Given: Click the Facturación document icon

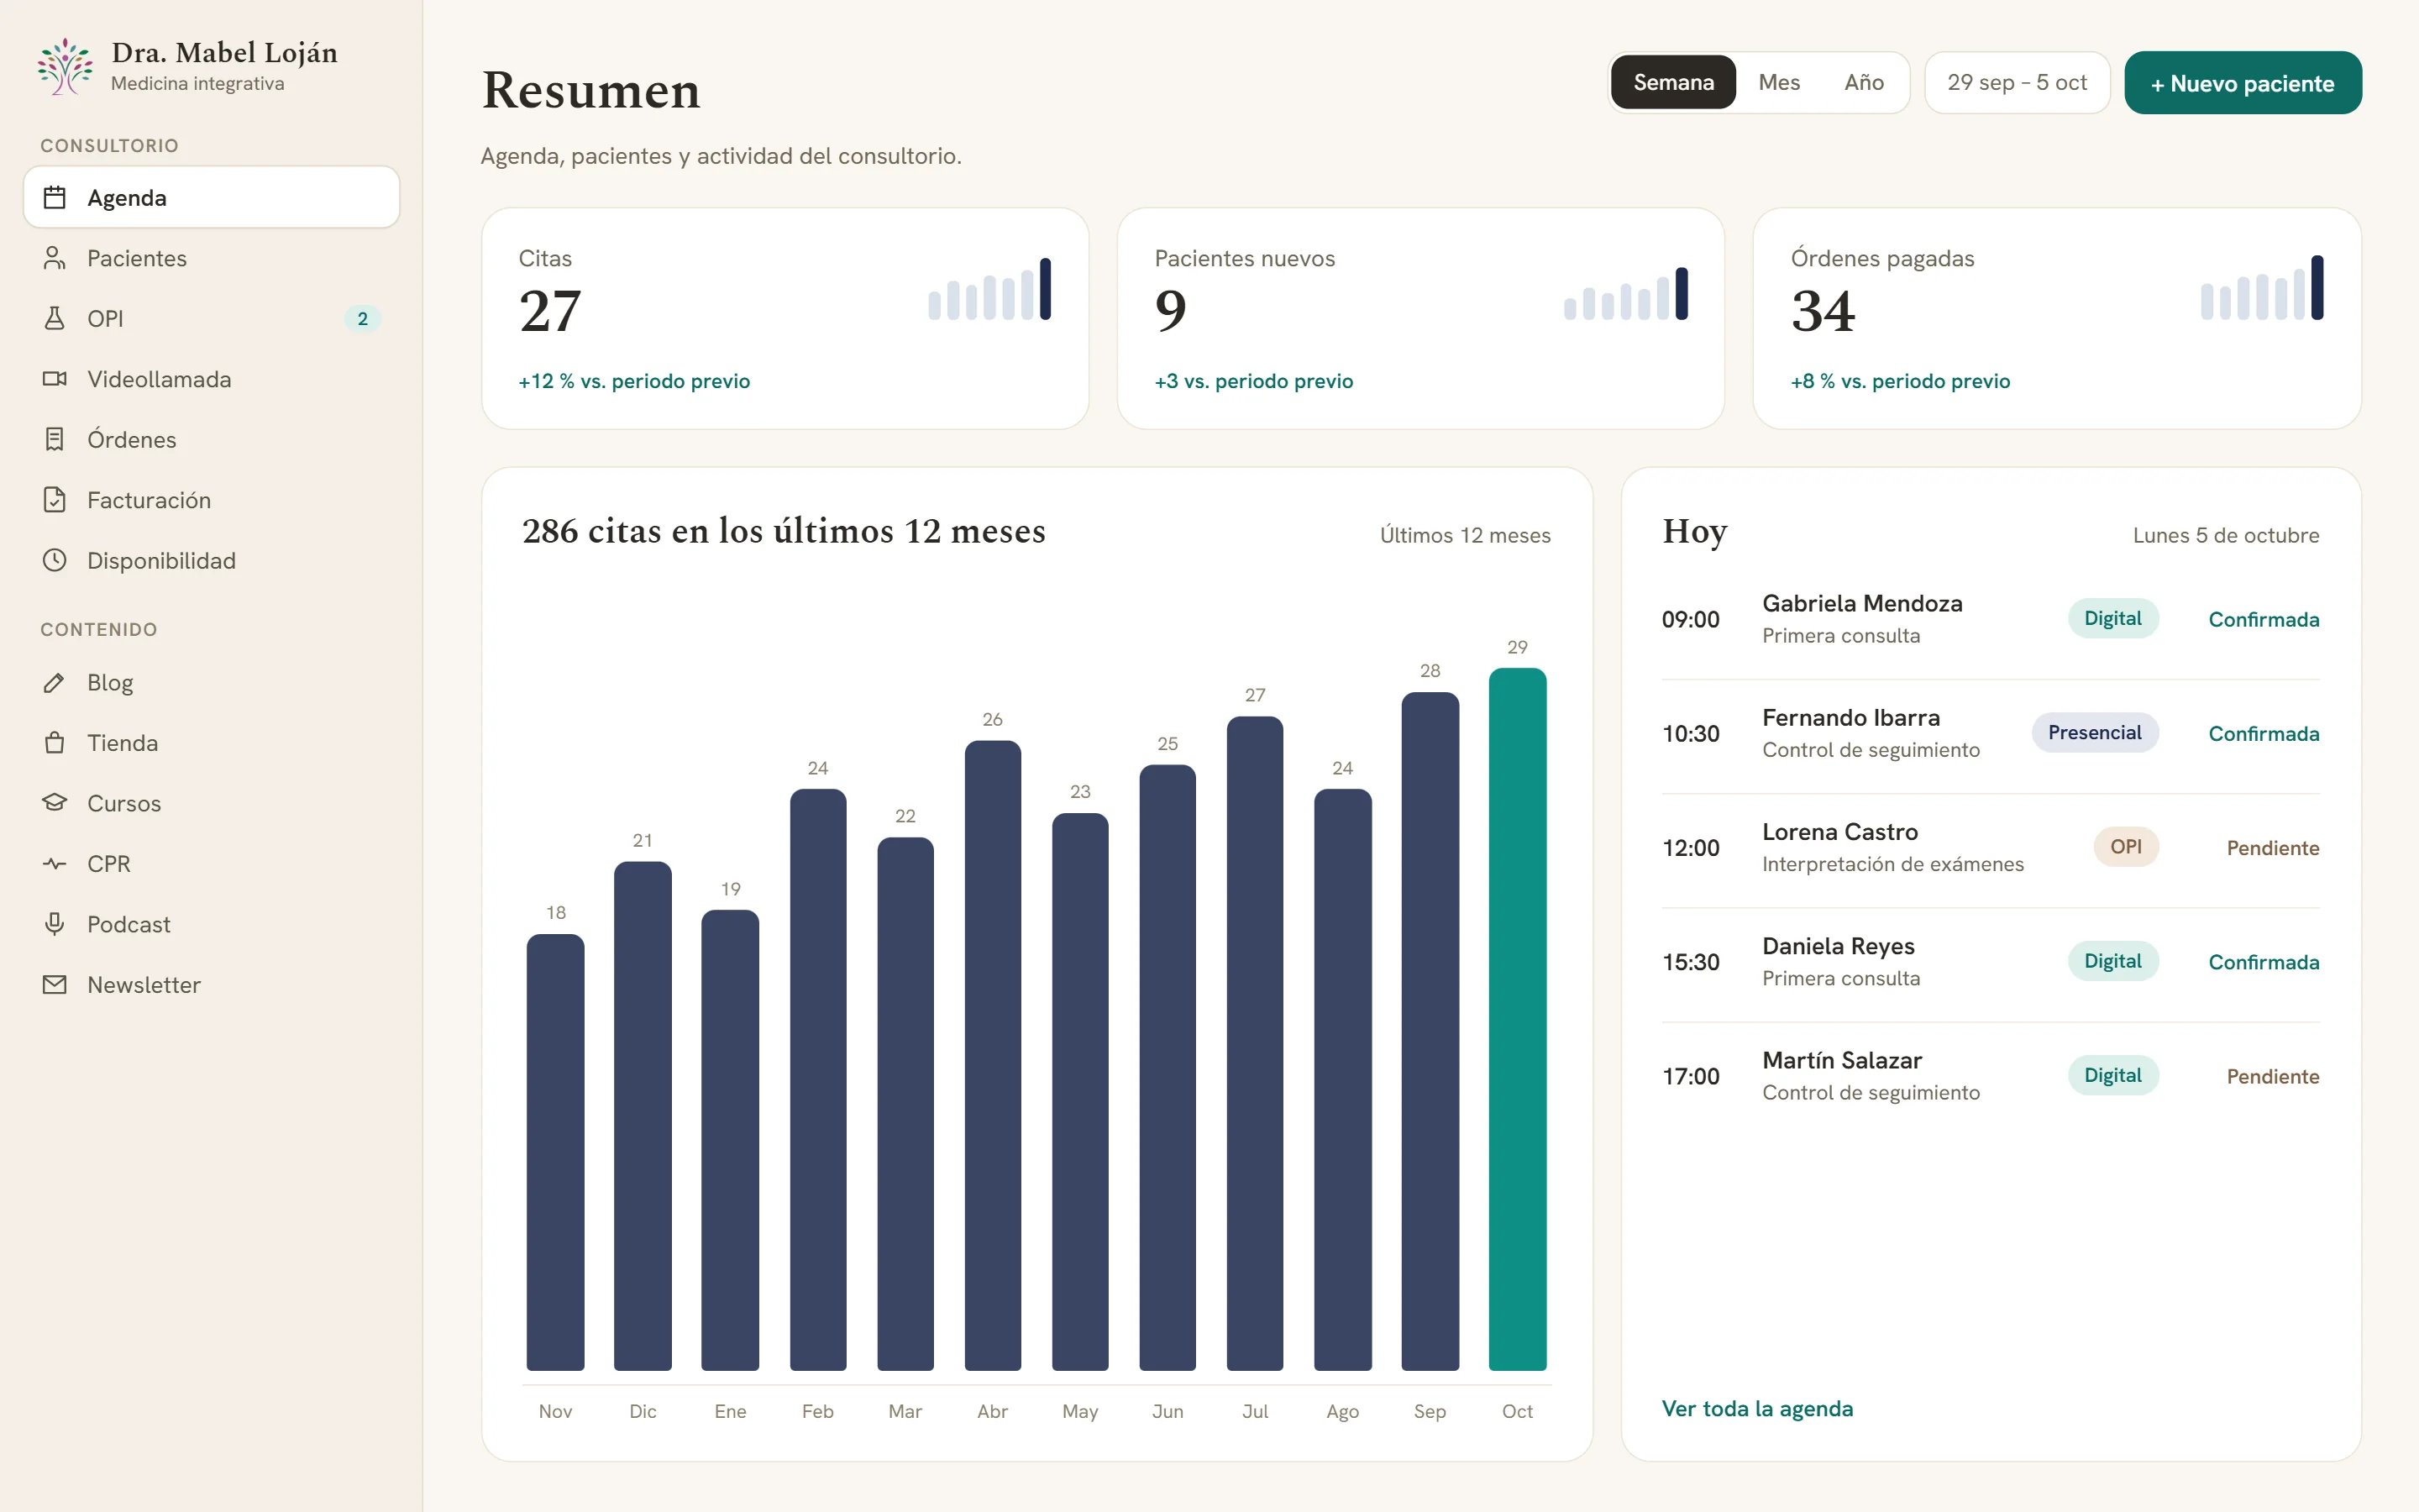Looking at the screenshot, I should (55, 500).
